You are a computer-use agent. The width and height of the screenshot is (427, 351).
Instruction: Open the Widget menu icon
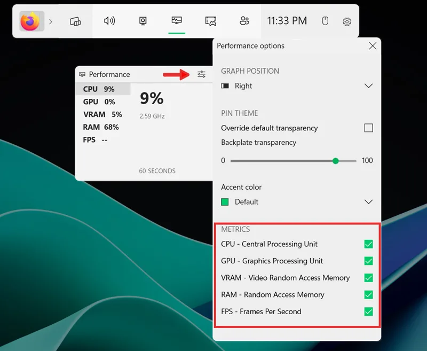[x=75, y=21]
